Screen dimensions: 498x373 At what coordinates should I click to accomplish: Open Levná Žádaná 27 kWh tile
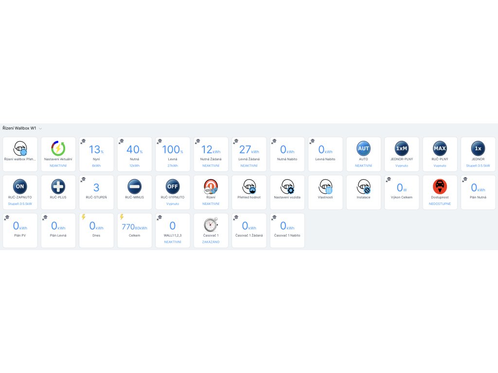pos(249,154)
